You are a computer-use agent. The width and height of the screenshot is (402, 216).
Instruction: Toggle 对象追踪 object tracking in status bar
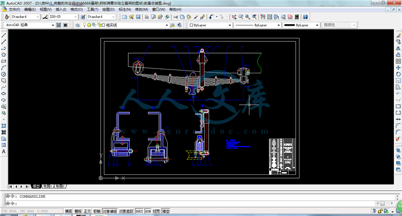126,211
